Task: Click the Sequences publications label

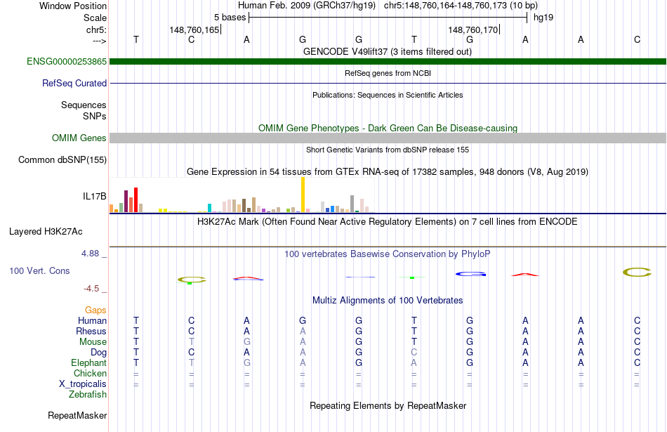Action: (84, 105)
